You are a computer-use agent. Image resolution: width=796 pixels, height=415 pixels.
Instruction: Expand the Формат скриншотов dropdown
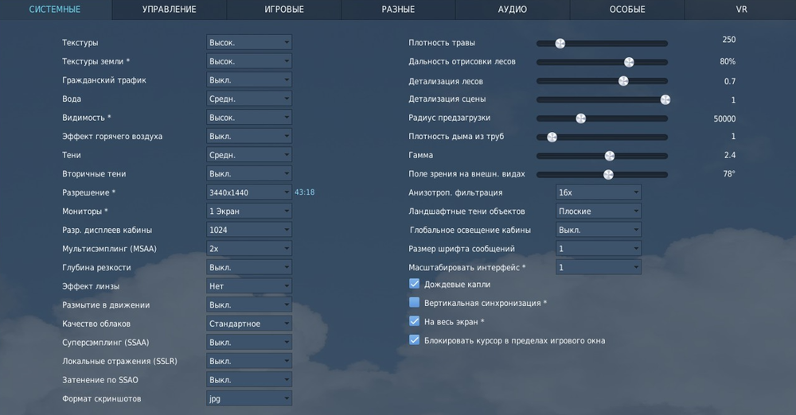(x=248, y=398)
